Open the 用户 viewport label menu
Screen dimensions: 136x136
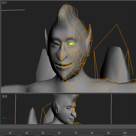[x=4, y=3]
